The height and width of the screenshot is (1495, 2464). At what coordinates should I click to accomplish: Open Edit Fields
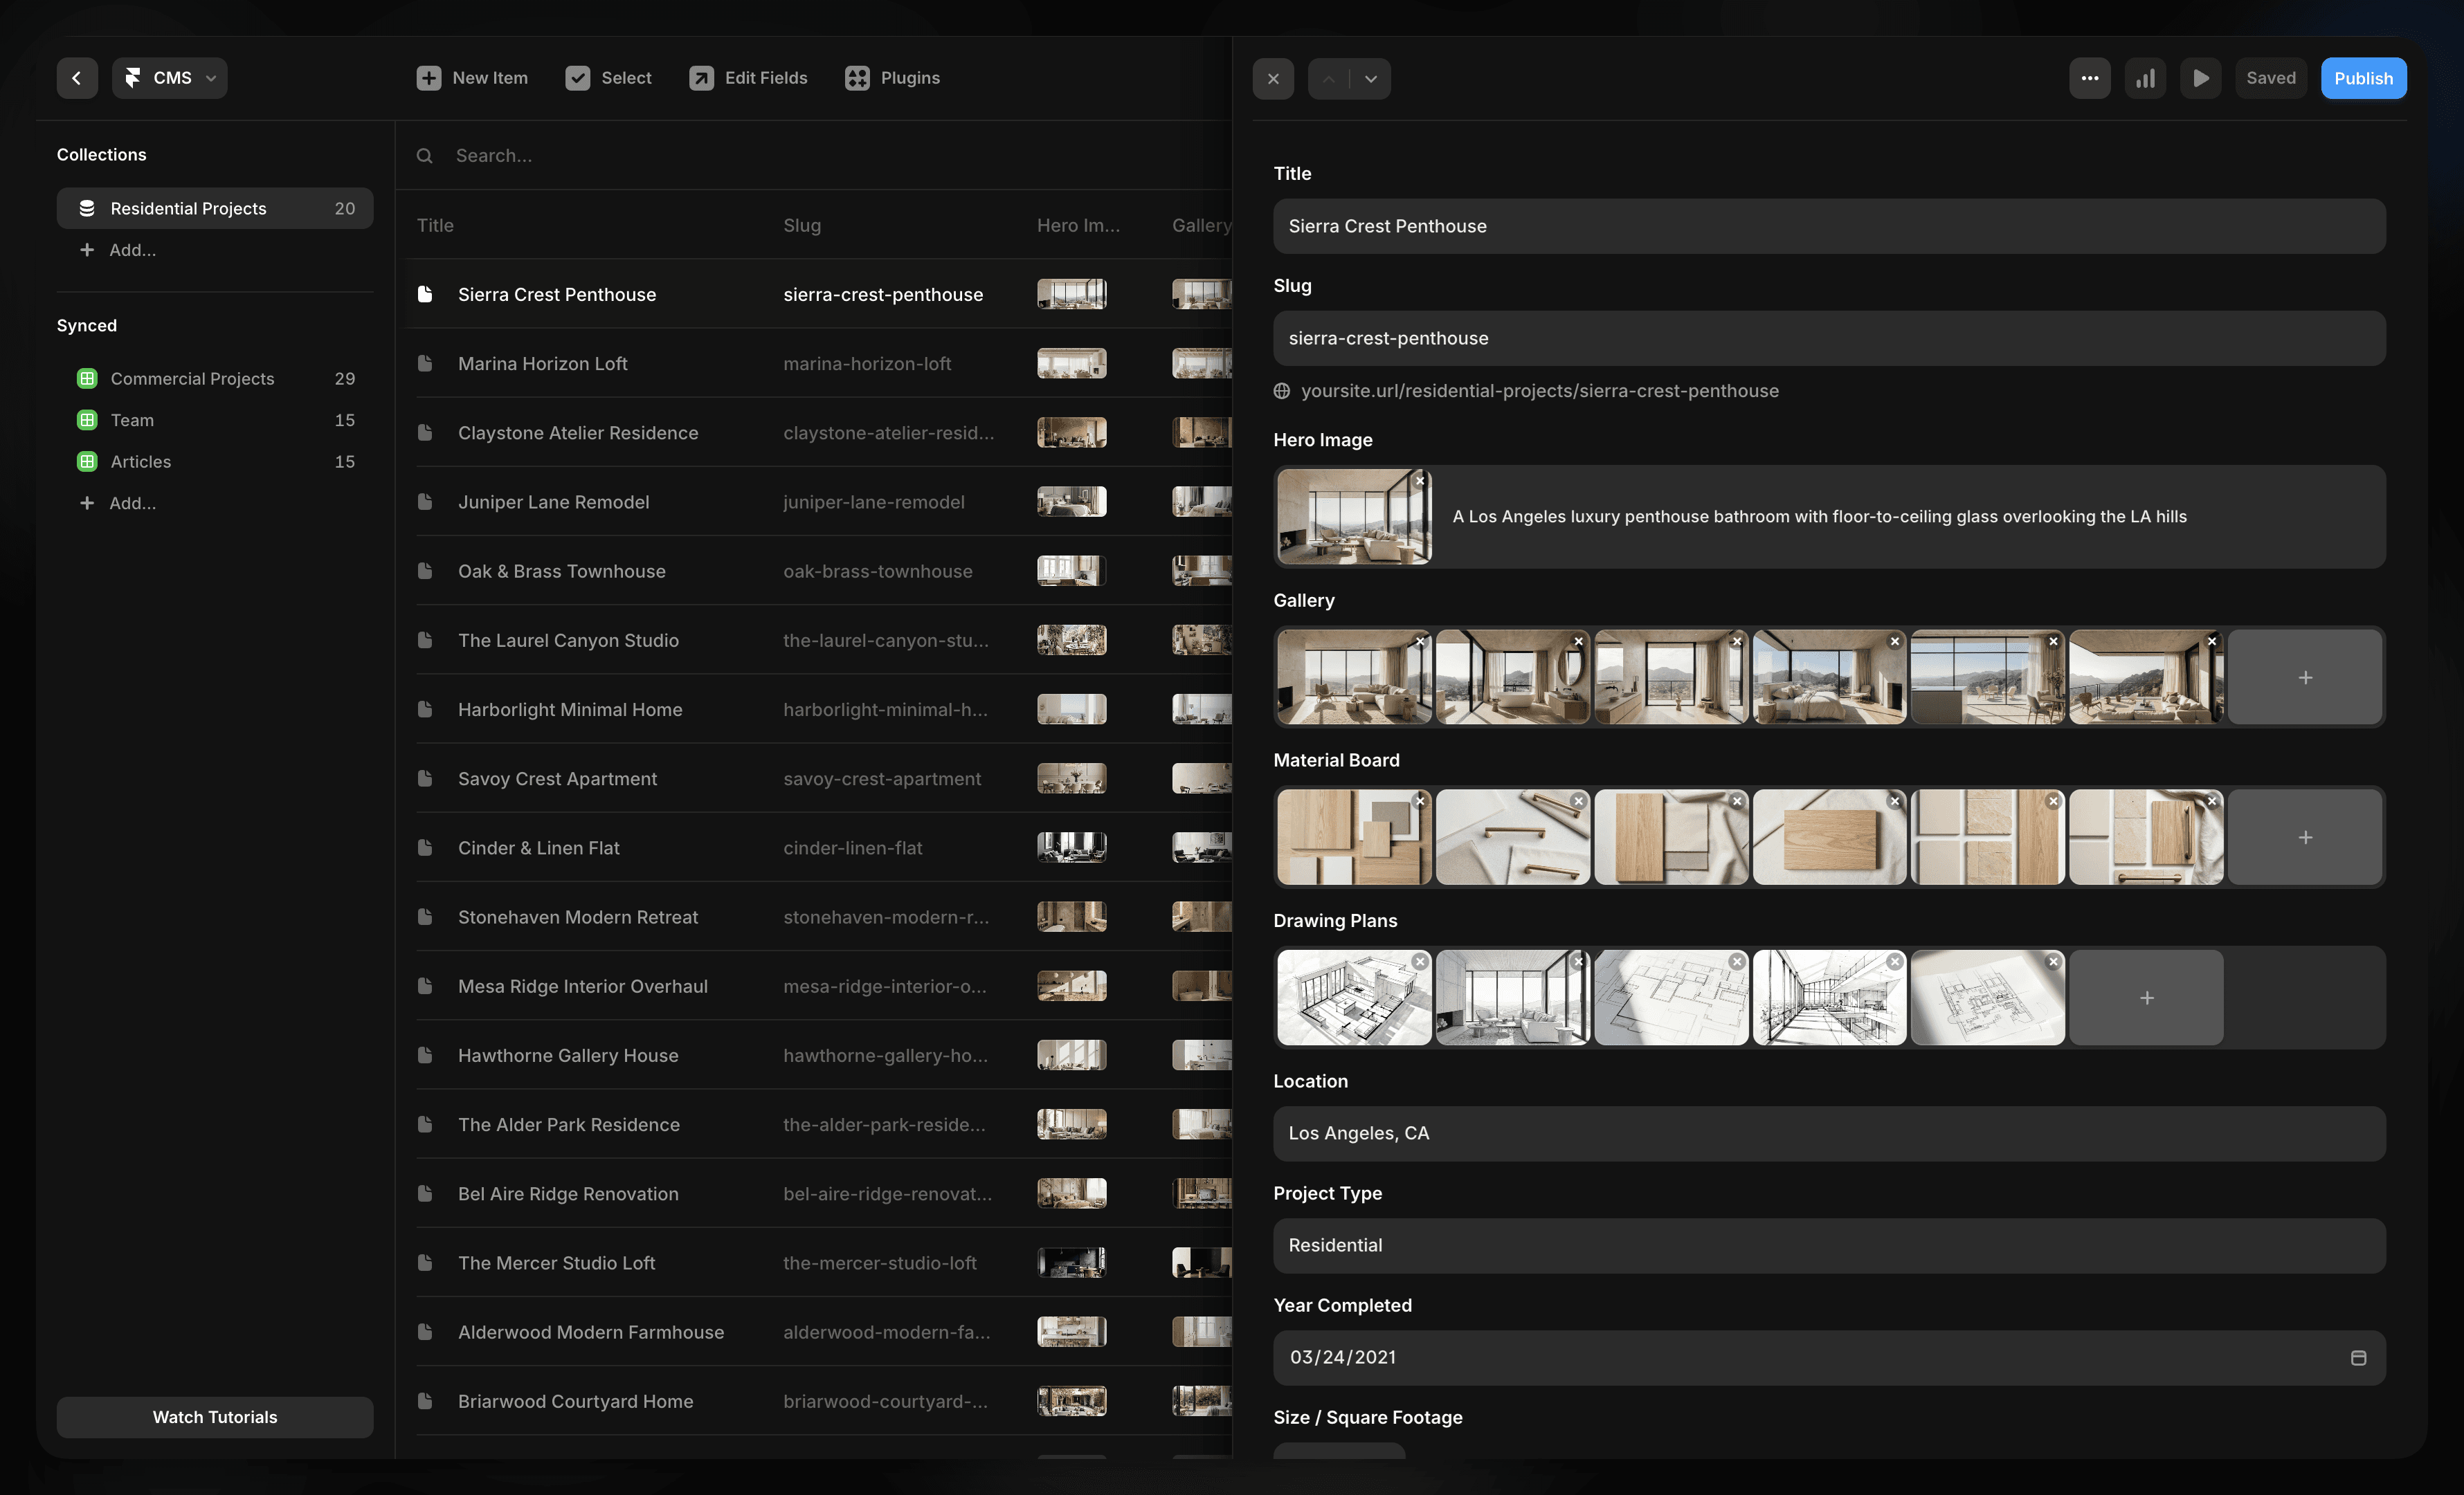[748, 77]
